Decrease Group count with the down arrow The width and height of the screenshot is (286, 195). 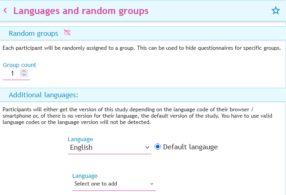(x=24, y=75)
